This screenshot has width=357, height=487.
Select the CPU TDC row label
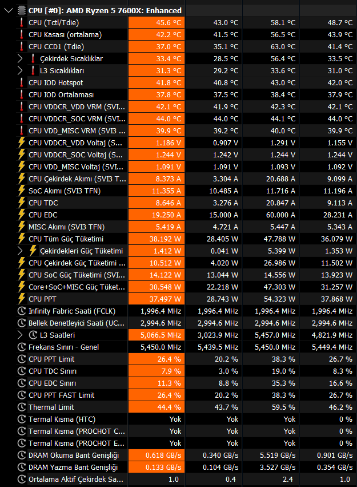tap(43, 203)
